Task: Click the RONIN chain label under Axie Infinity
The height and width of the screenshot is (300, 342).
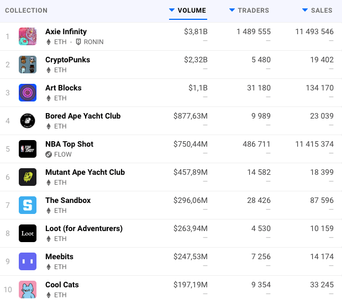Action: click(90, 42)
